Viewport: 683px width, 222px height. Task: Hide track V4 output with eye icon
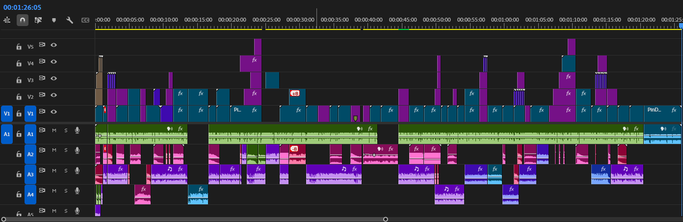(54, 62)
